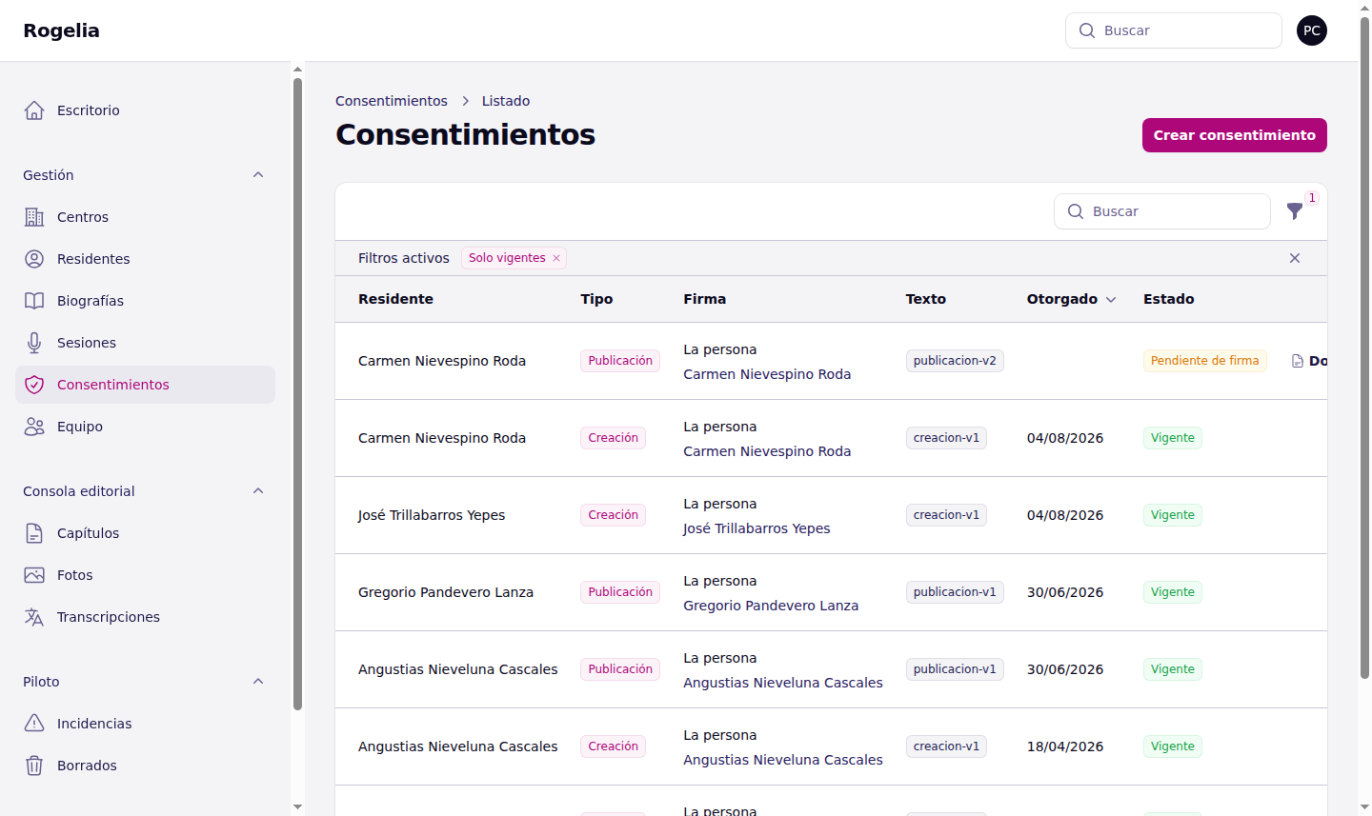Open Capítulos from the sidebar

tap(145, 533)
